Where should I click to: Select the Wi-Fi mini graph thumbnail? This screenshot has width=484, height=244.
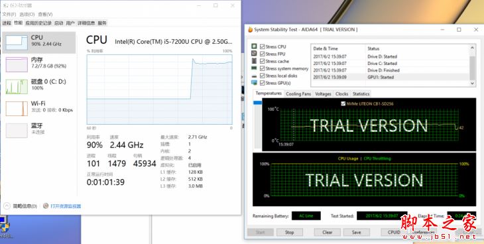click(17, 109)
